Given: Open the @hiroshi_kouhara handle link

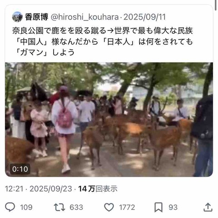Looking at the screenshot, I should [84, 17].
